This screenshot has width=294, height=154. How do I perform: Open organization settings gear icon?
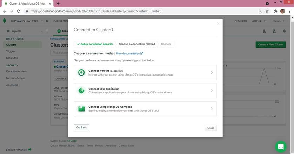click(47, 21)
